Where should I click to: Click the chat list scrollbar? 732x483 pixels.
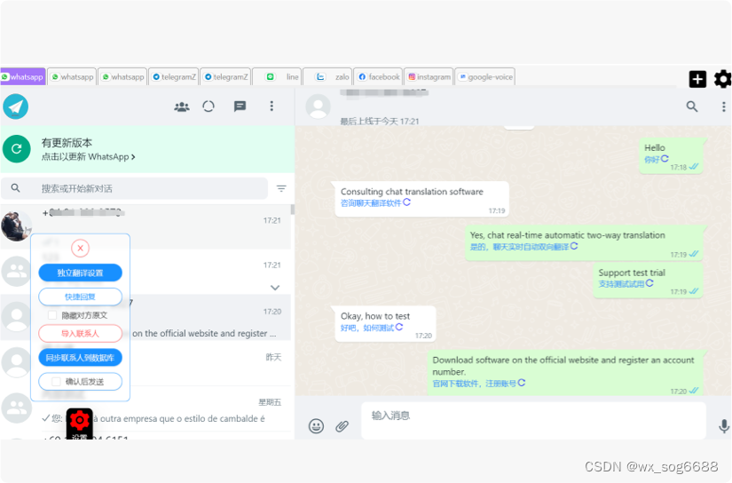click(x=293, y=210)
